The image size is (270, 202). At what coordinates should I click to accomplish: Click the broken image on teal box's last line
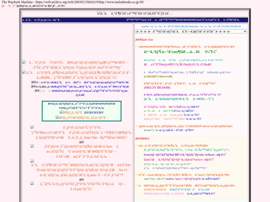(x=57, y=118)
